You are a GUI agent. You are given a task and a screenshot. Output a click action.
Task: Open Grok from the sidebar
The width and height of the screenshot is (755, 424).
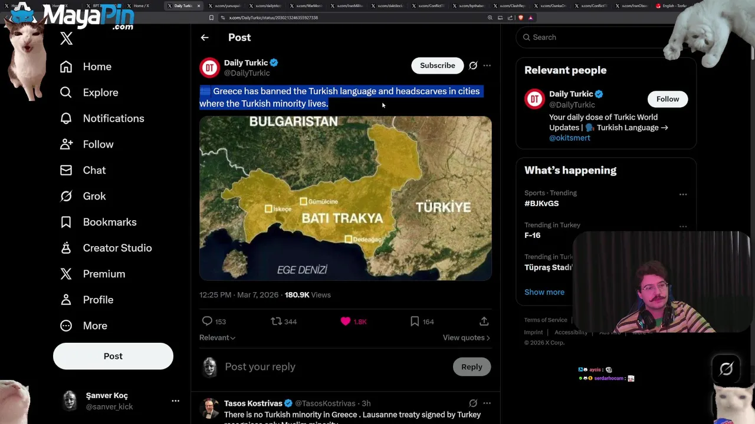click(83, 196)
